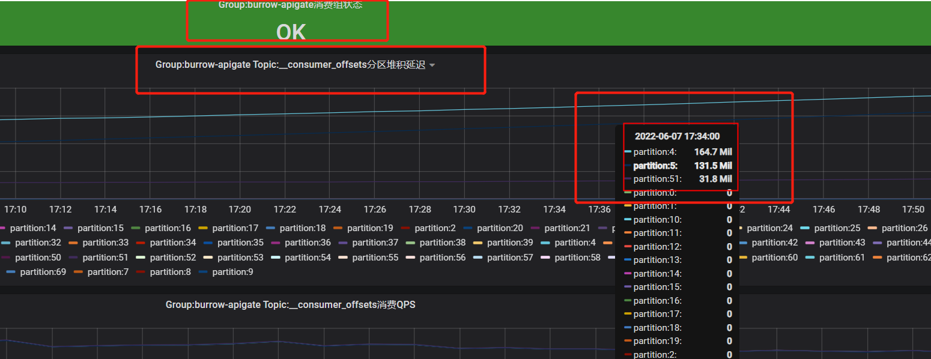Toggle the partition:15 series in legend
931x359 pixels.
pyautogui.click(x=100, y=228)
